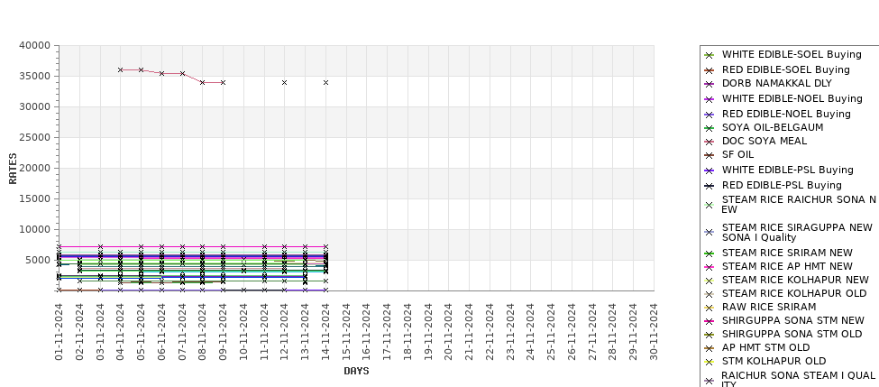Click the RATES y-axis title
This screenshot has width=879, height=387.
click(13, 168)
